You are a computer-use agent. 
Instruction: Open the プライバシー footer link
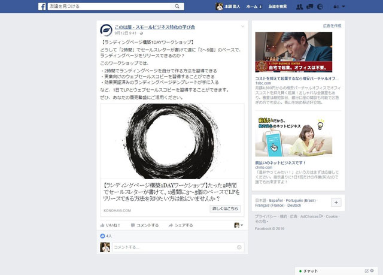266,216
